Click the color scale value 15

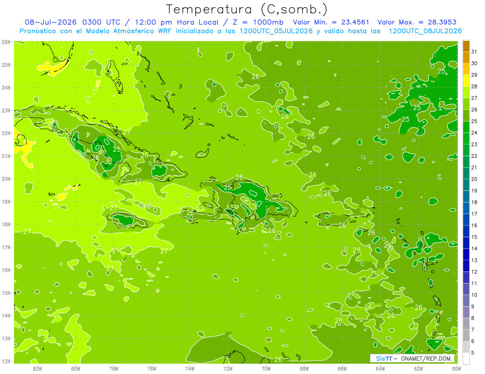coord(475,237)
